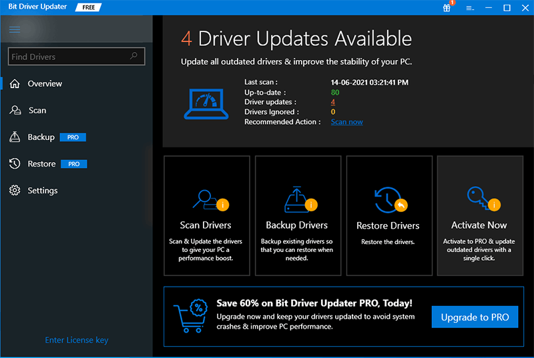Screen dimensions: 534x358
Task: Click the driver updates count 4
Action: click(x=333, y=102)
